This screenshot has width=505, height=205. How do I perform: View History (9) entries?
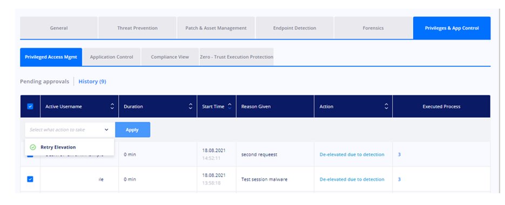click(92, 81)
